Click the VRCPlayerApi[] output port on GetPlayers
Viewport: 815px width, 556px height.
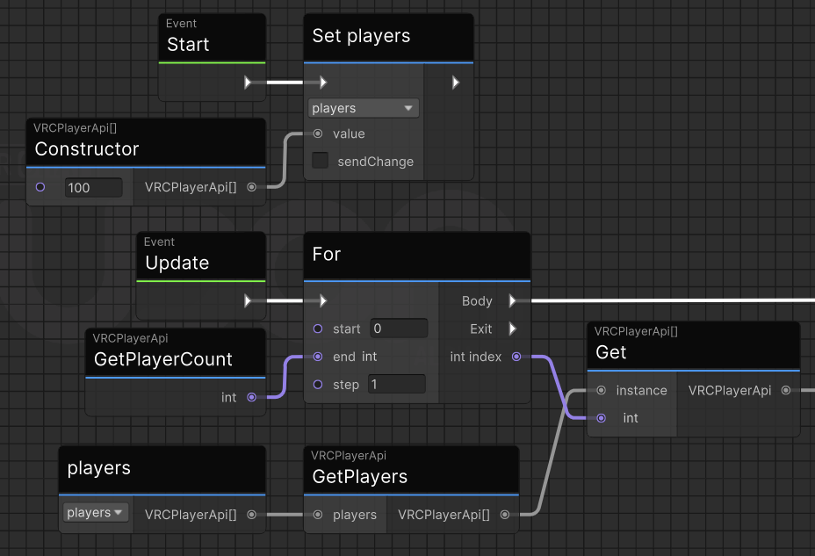tap(504, 515)
